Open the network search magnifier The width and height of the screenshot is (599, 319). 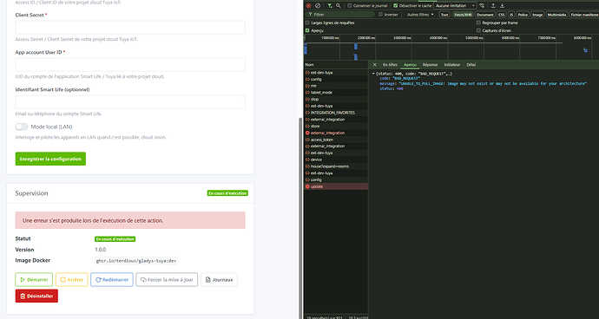338,6
